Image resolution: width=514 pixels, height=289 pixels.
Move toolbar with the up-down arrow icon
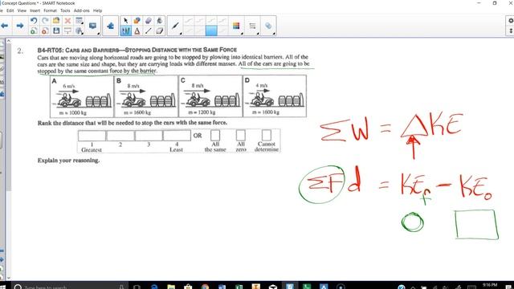point(511,31)
